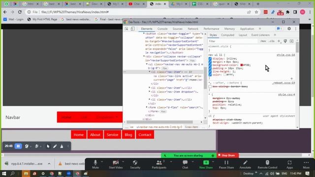Click Stop Share button
The image size is (315, 177).
click(227, 155)
